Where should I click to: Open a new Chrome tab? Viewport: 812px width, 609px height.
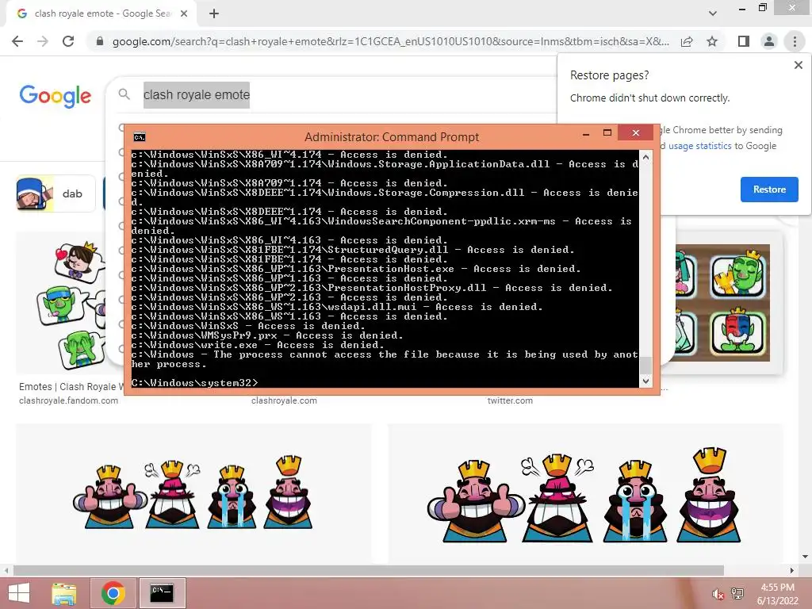click(x=214, y=13)
